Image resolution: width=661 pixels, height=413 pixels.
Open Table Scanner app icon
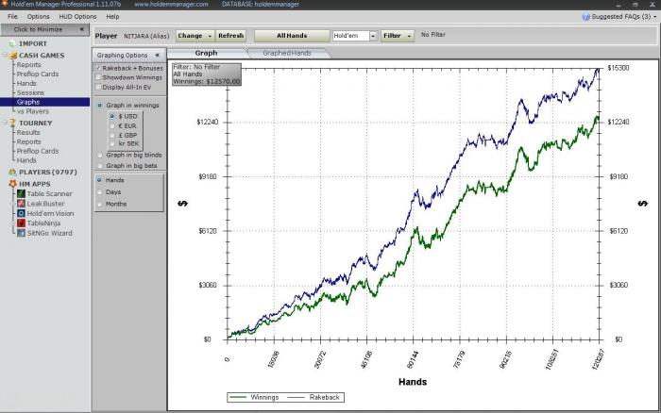[21, 193]
